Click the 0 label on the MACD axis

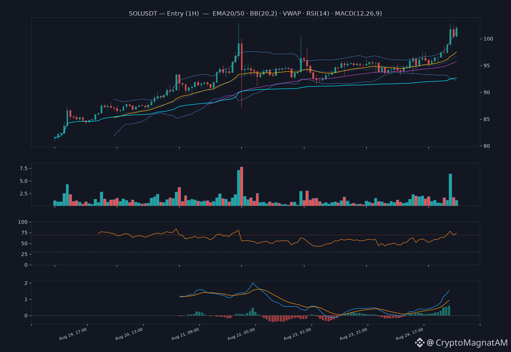tap(26, 315)
